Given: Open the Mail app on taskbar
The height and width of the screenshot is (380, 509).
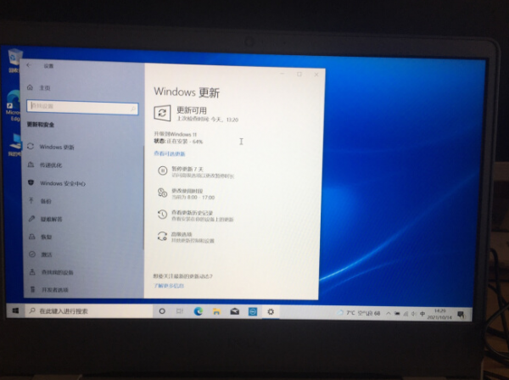Looking at the screenshot, I should click(x=234, y=312).
